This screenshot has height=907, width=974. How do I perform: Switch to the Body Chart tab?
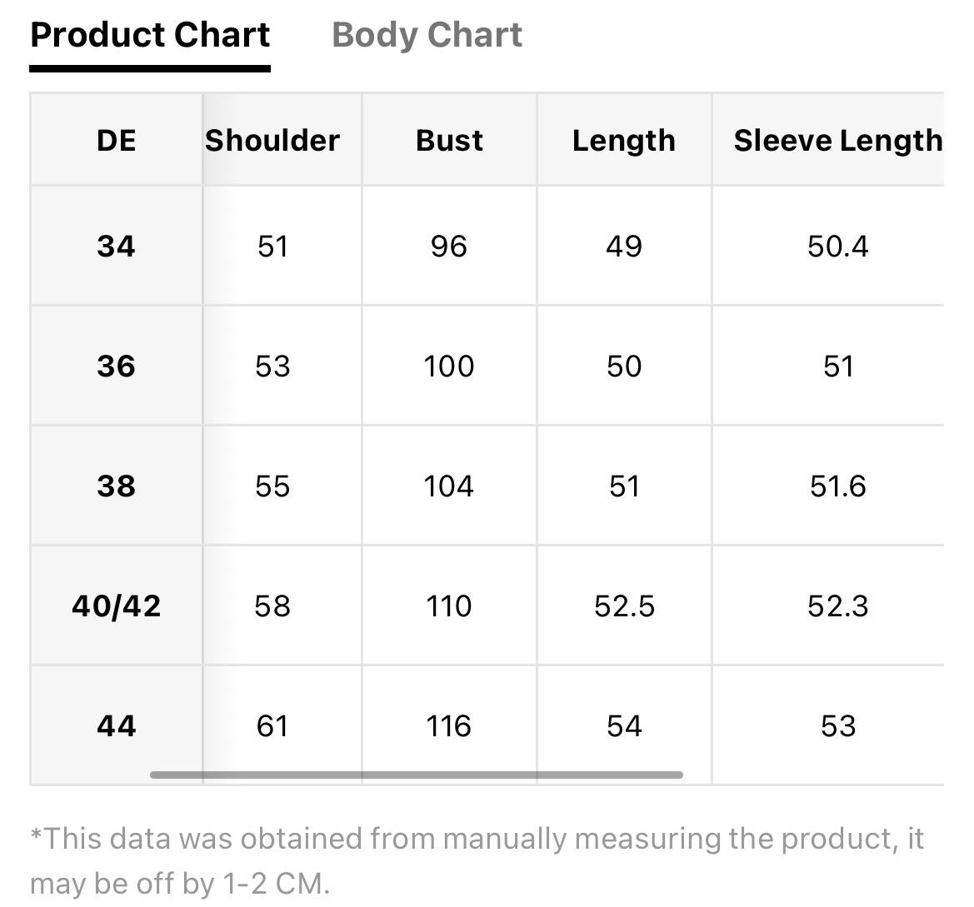427,35
